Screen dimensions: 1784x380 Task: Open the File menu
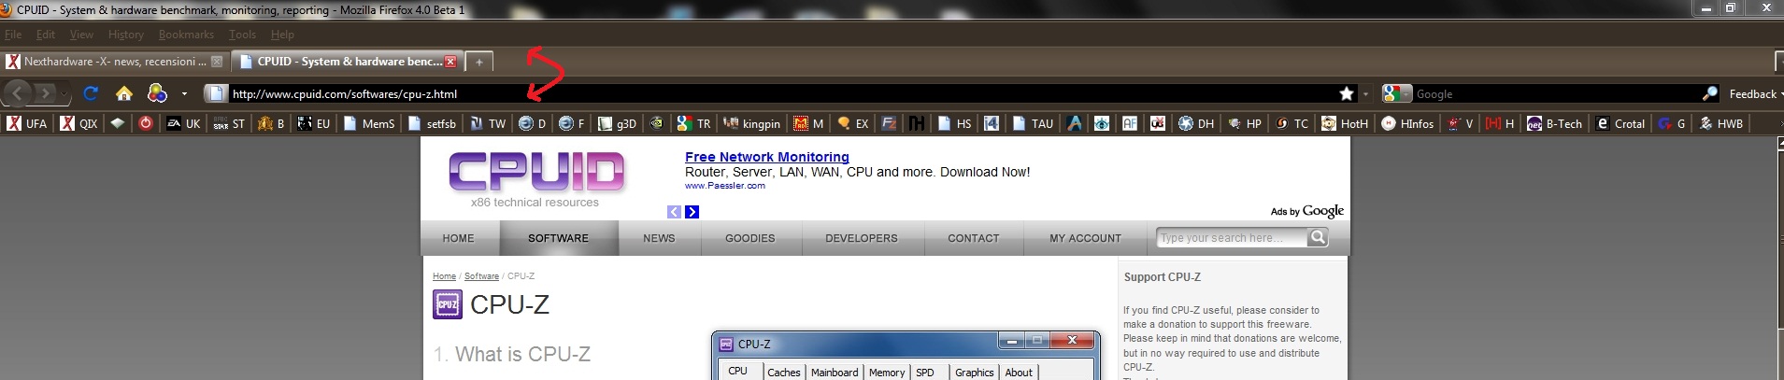coord(13,35)
